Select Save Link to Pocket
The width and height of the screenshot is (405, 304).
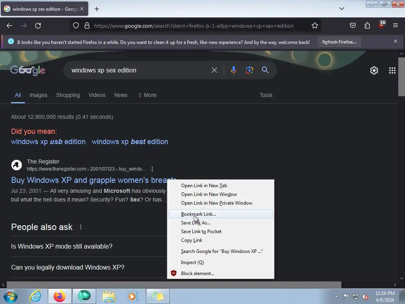coord(221,232)
